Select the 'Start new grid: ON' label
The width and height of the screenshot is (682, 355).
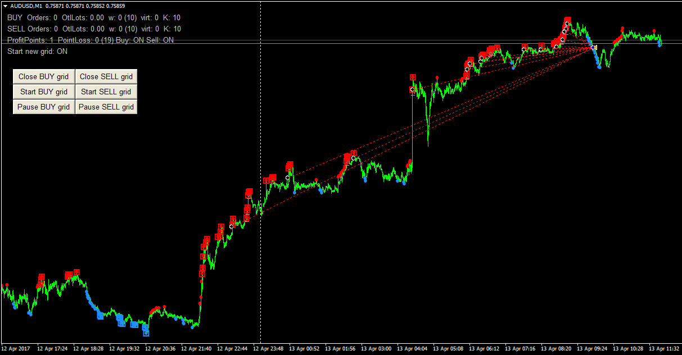point(38,51)
